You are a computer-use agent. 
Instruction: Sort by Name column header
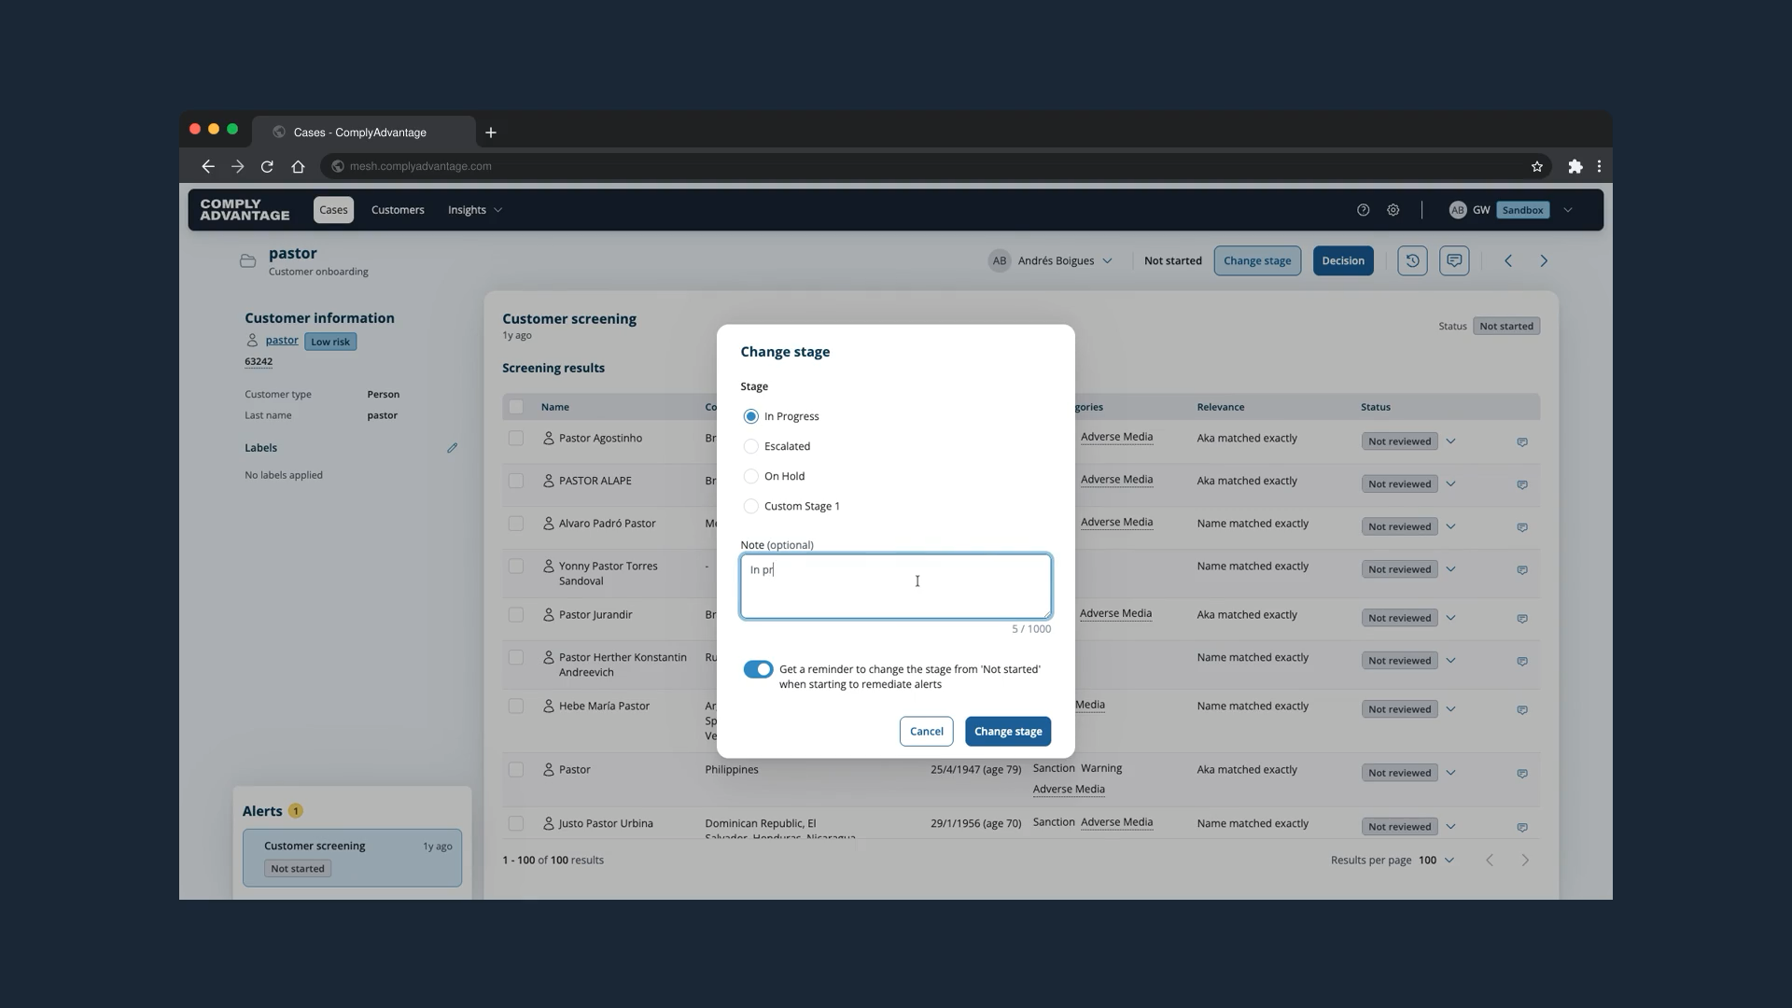click(554, 407)
